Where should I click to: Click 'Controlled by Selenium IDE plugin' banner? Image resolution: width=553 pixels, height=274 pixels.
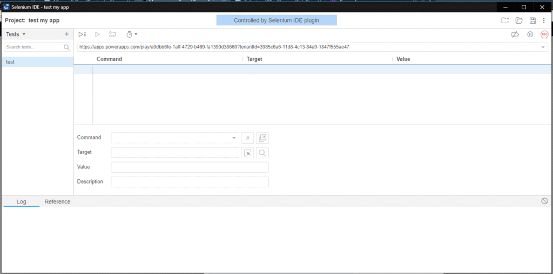(x=276, y=20)
